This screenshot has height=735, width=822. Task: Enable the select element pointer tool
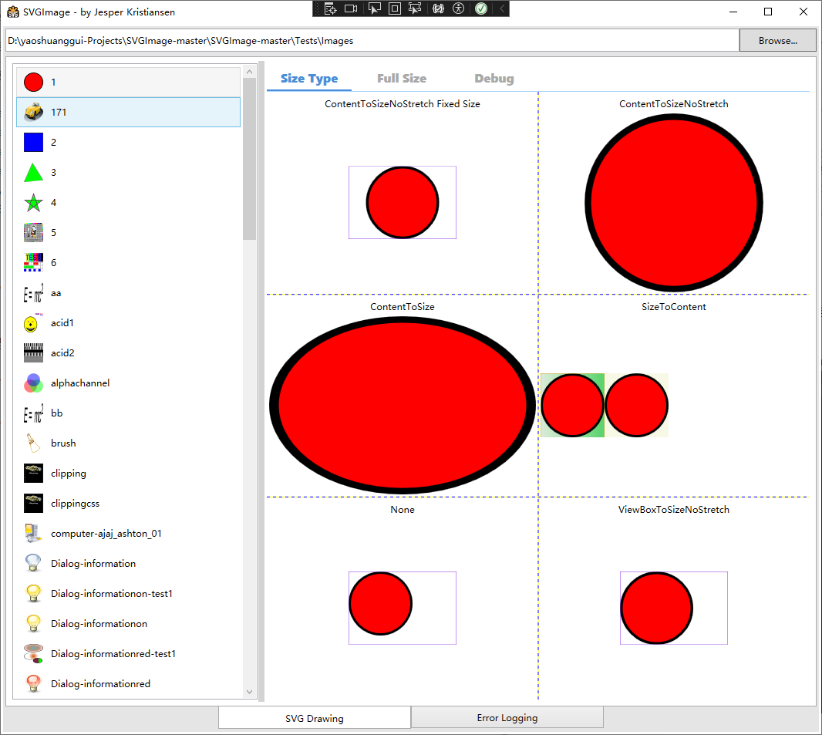tap(374, 8)
